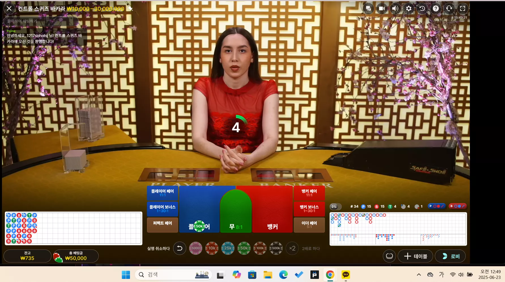Click the table view oval icon button
The image size is (505, 282).
coord(389,256)
